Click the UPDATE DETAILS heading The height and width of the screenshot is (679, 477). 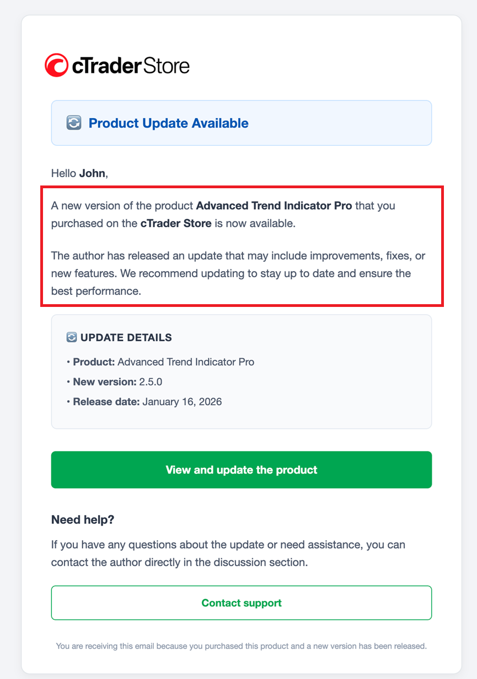point(126,337)
